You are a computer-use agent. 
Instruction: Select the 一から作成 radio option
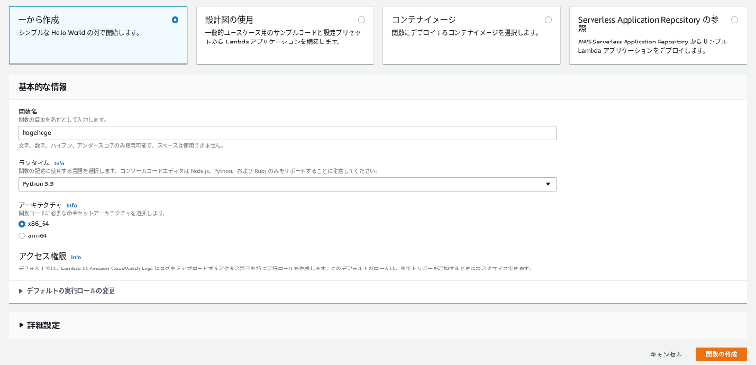[x=175, y=20]
